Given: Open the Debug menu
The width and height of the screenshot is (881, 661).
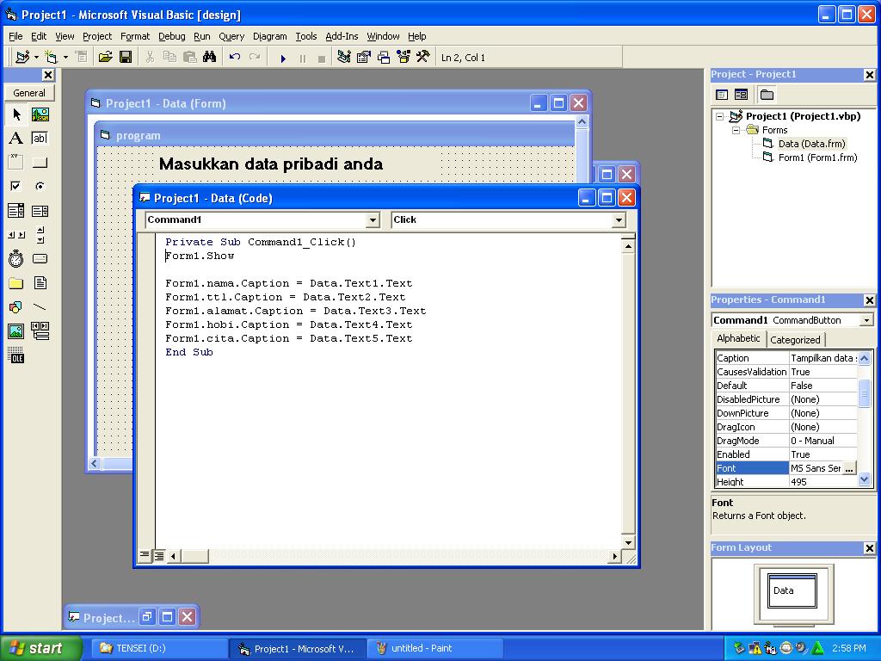Looking at the screenshot, I should coord(171,36).
